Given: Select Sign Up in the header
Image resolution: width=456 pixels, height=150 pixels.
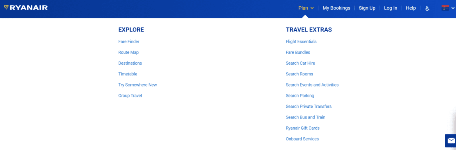Looking at the screenshot, I should click(x=367, y=8).
